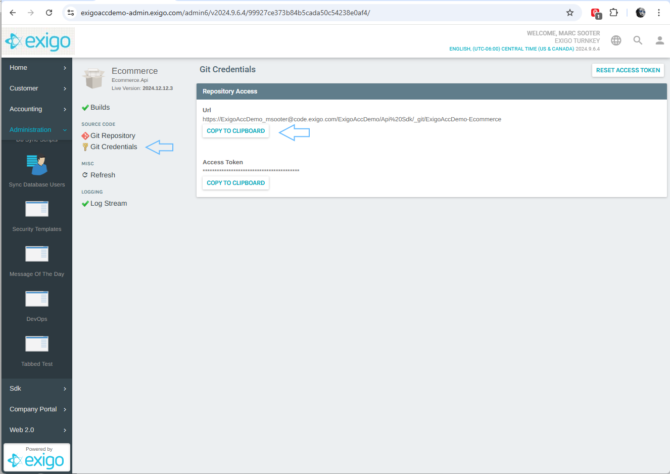
Task: Click the Reset Access Token button
Action: pyautogui.click(x=628, y=70)
